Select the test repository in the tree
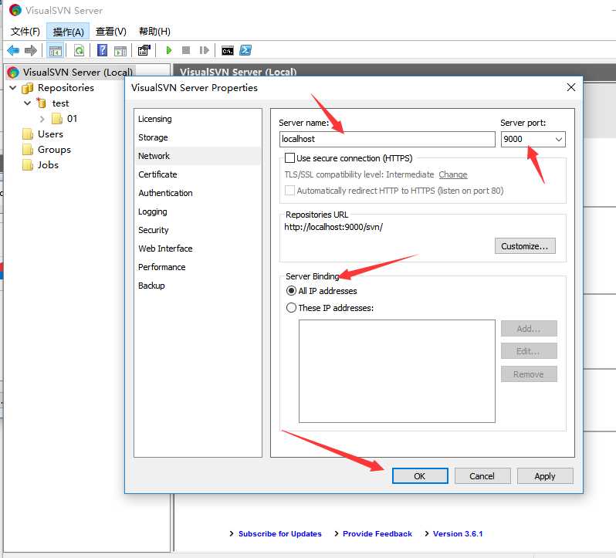 60,103
